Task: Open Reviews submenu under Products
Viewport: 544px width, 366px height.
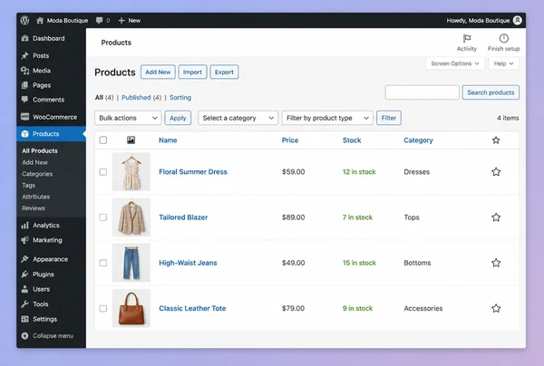Action: coord(34,208)
